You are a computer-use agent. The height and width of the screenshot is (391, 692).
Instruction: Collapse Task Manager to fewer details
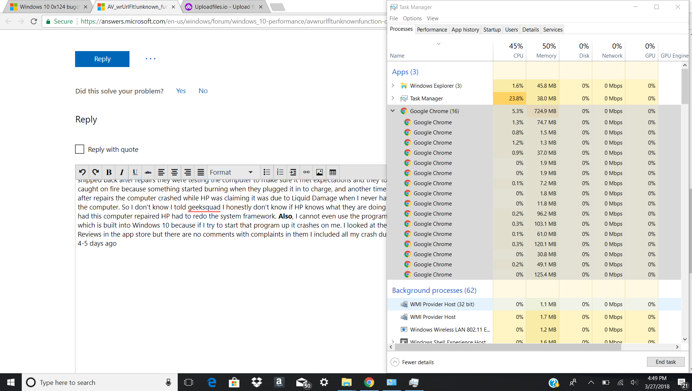(x=412, y=362)
